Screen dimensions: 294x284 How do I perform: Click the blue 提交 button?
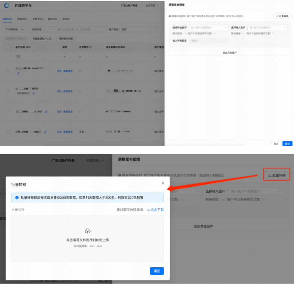(x=287, y=143)
